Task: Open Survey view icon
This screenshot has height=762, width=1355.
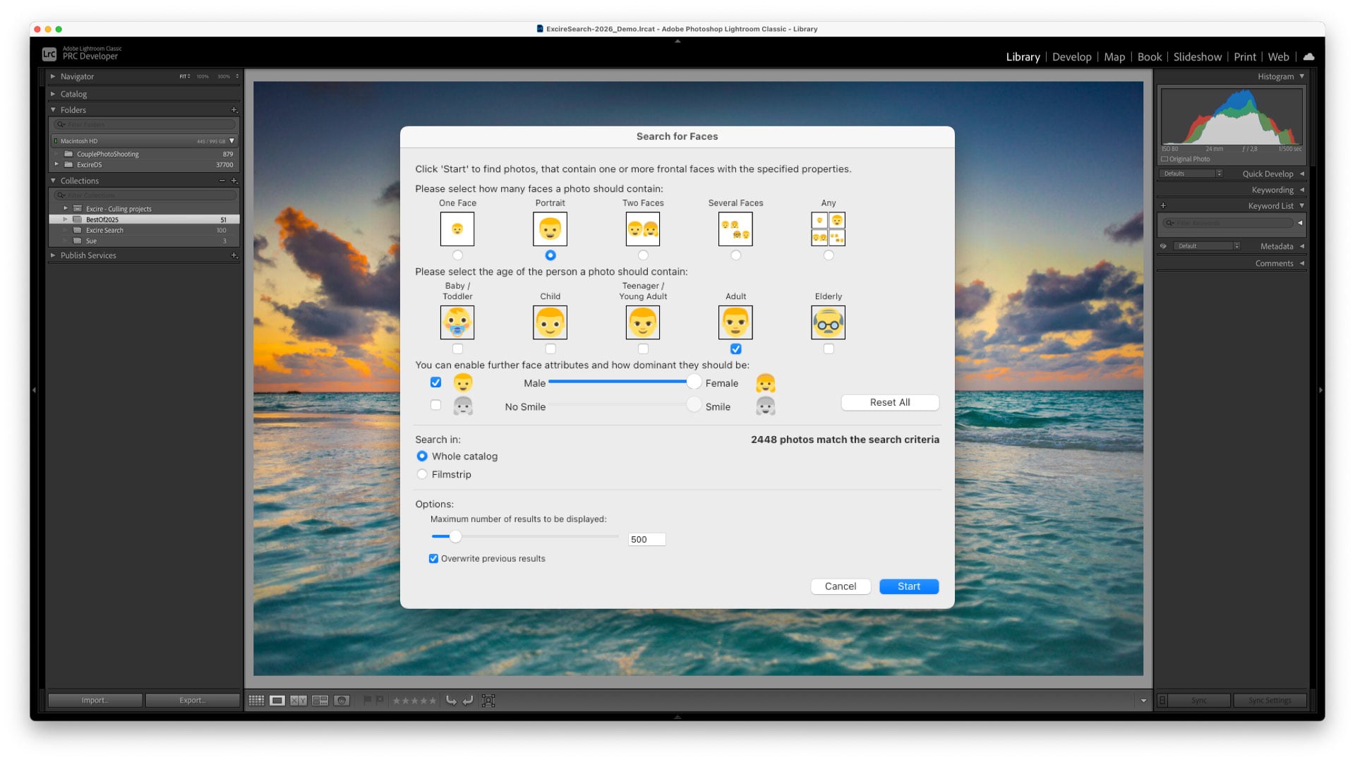Action: point(320,701)
